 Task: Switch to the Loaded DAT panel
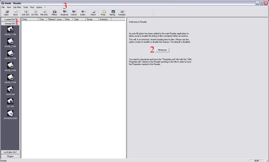click(10, 20)
